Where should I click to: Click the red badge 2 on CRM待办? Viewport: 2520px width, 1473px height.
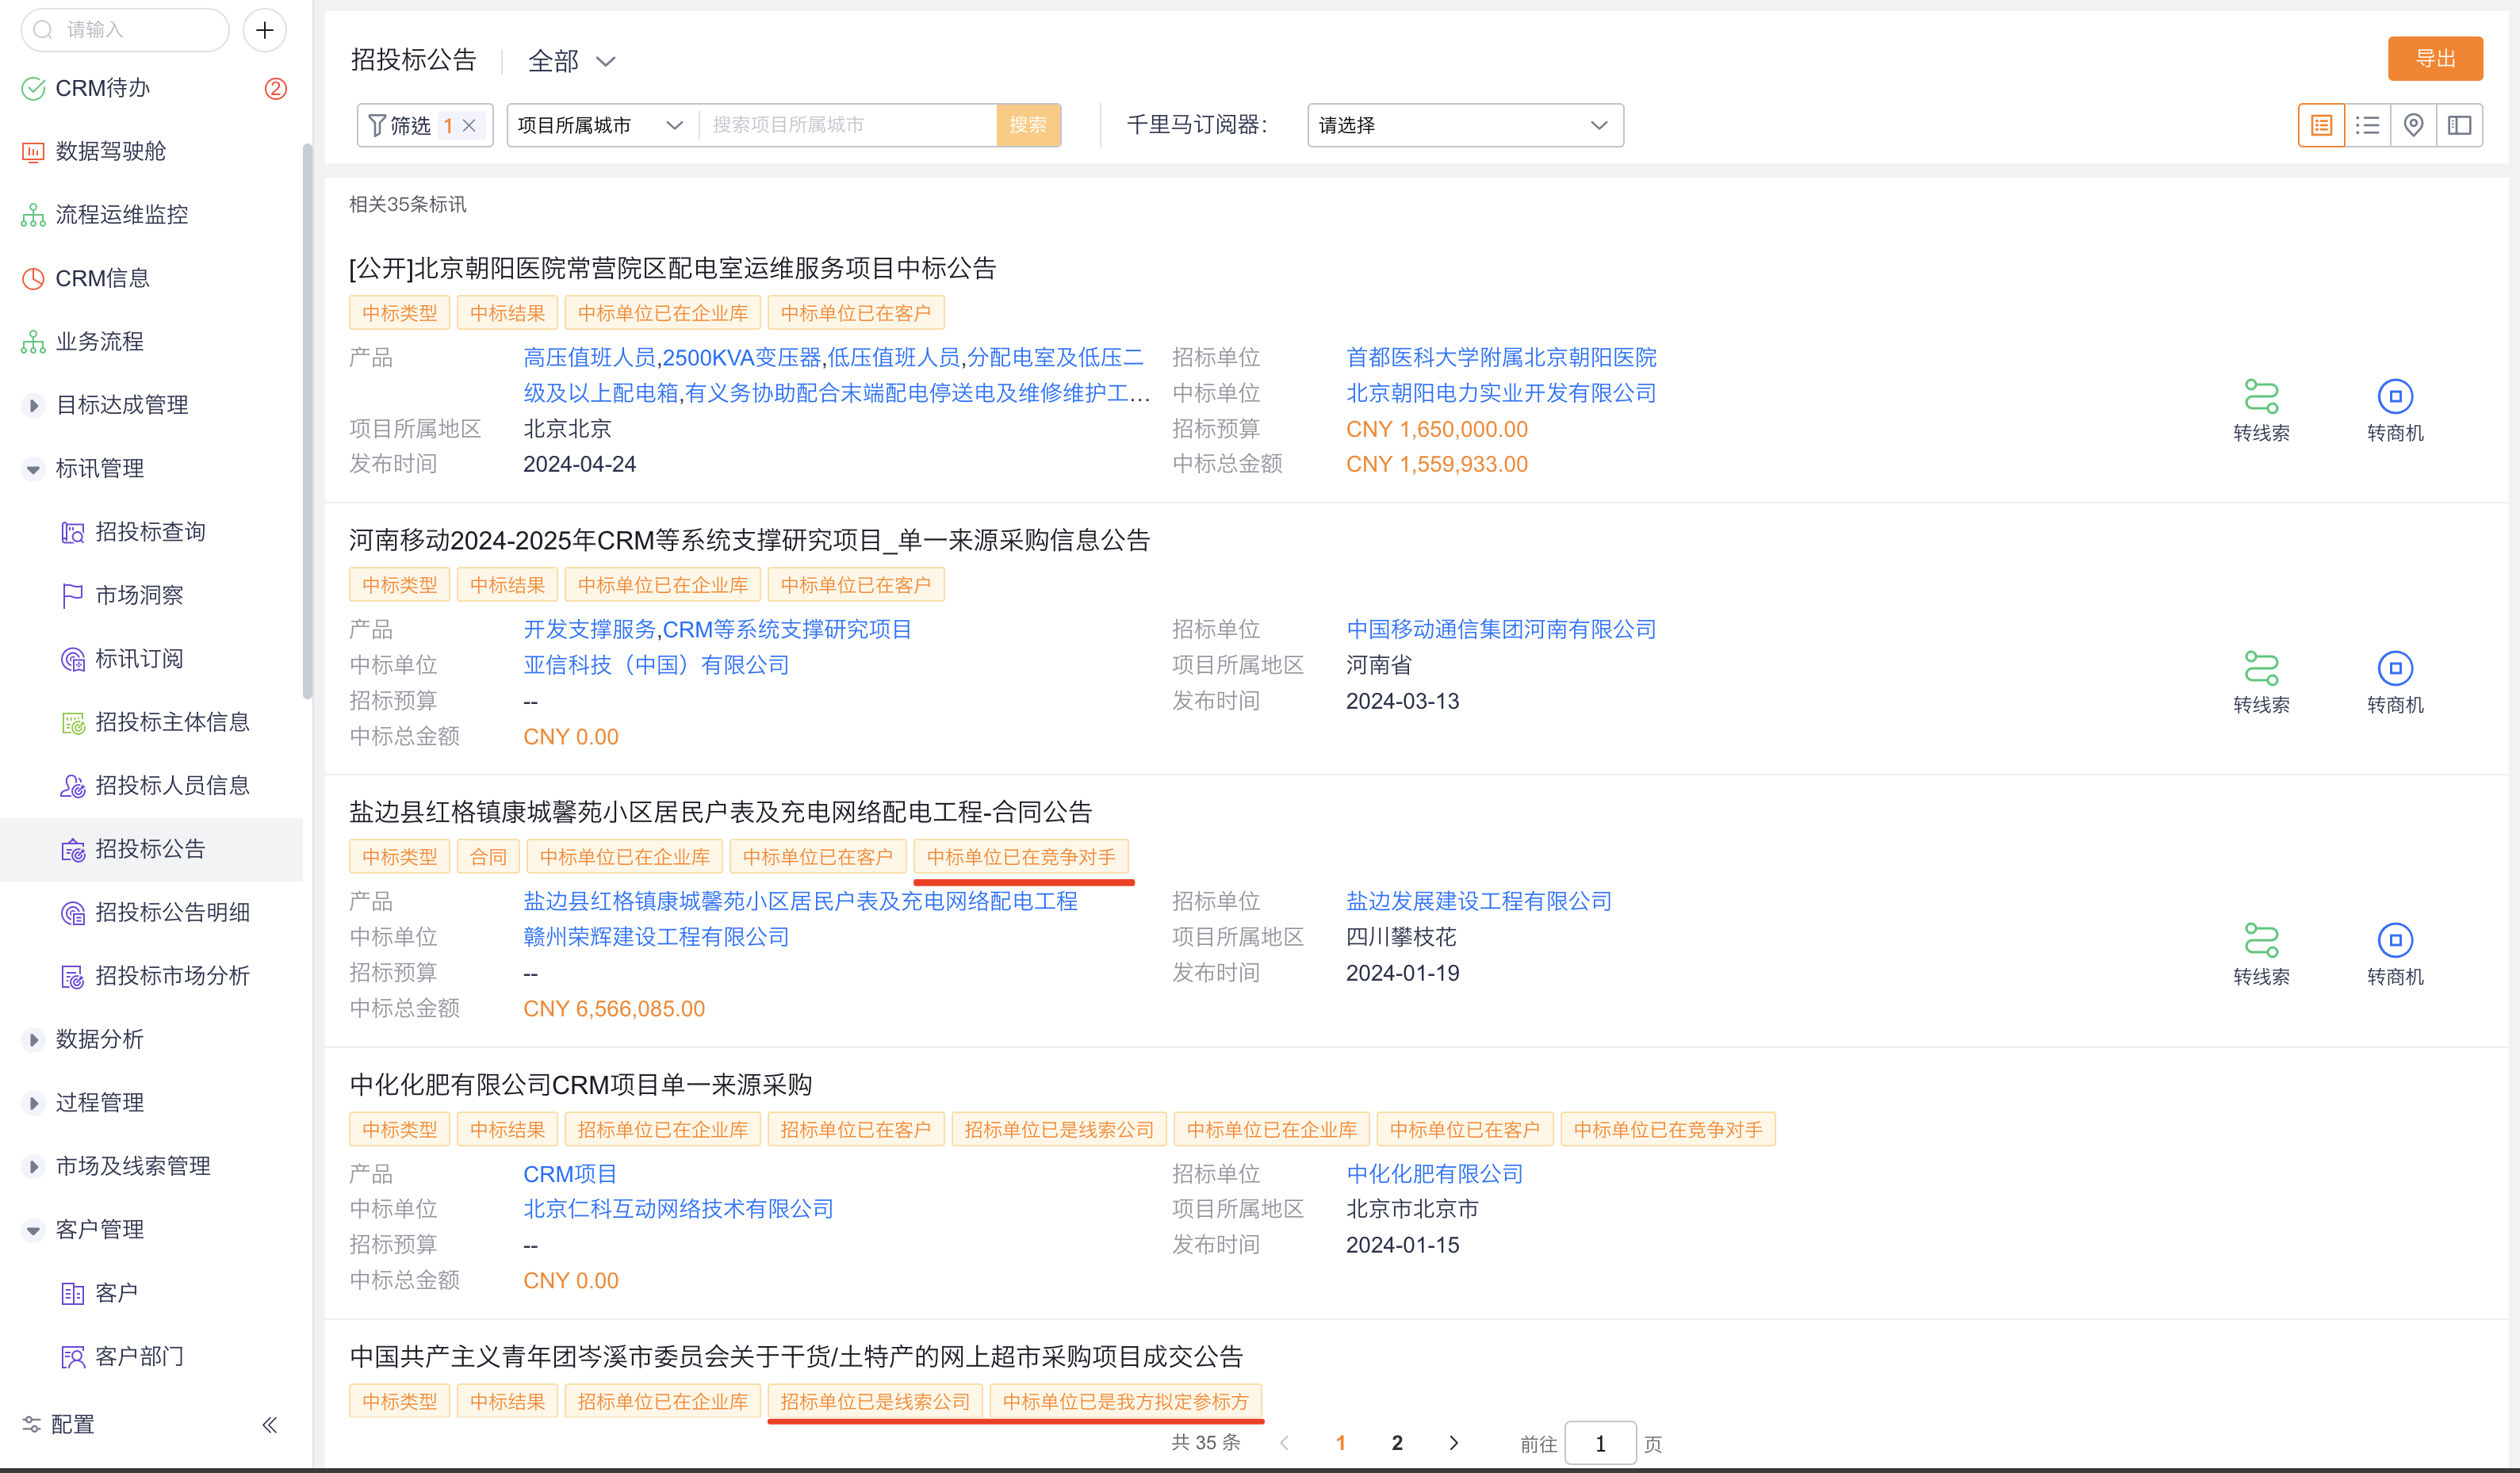point(276,89)
